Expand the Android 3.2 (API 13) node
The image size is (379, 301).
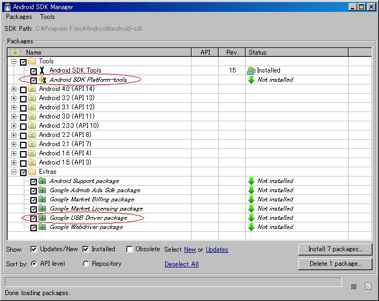14,98
